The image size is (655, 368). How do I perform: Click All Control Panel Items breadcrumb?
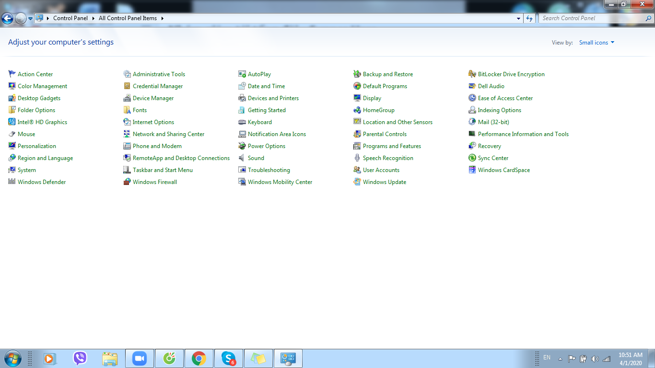click(x=128, y=18)
